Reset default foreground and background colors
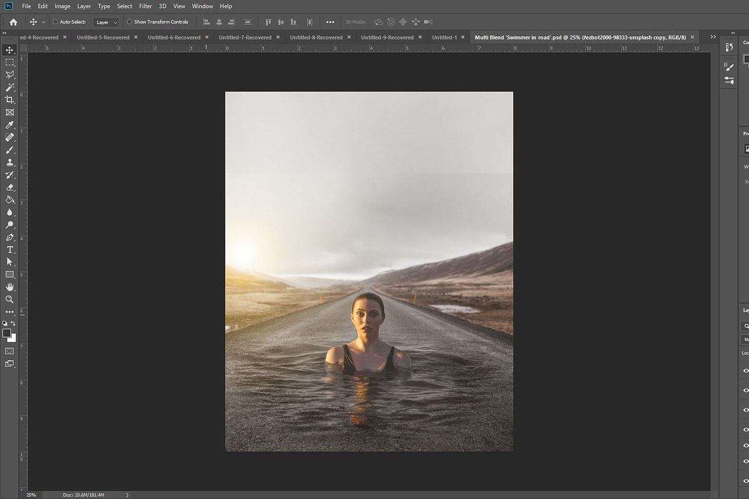Screen dimensions: 749x499 click(5, 323)
